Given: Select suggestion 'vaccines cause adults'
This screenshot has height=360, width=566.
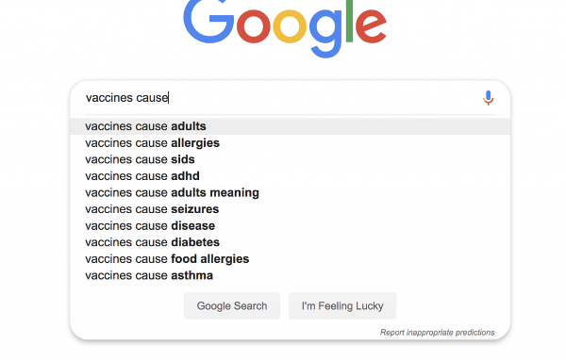Looking at the screenshot, I should 290,126.
